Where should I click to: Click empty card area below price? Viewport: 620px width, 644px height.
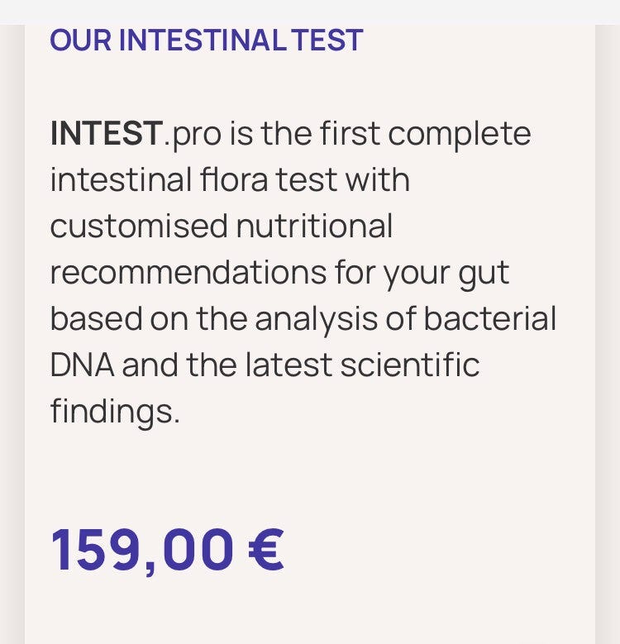tap(310, 613)
